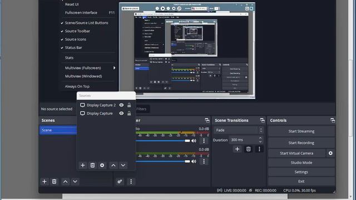Image resolution: width=356 pixels, height=200 pixels.
Task: Open second audio channel options dots
Action: (204, 161)
